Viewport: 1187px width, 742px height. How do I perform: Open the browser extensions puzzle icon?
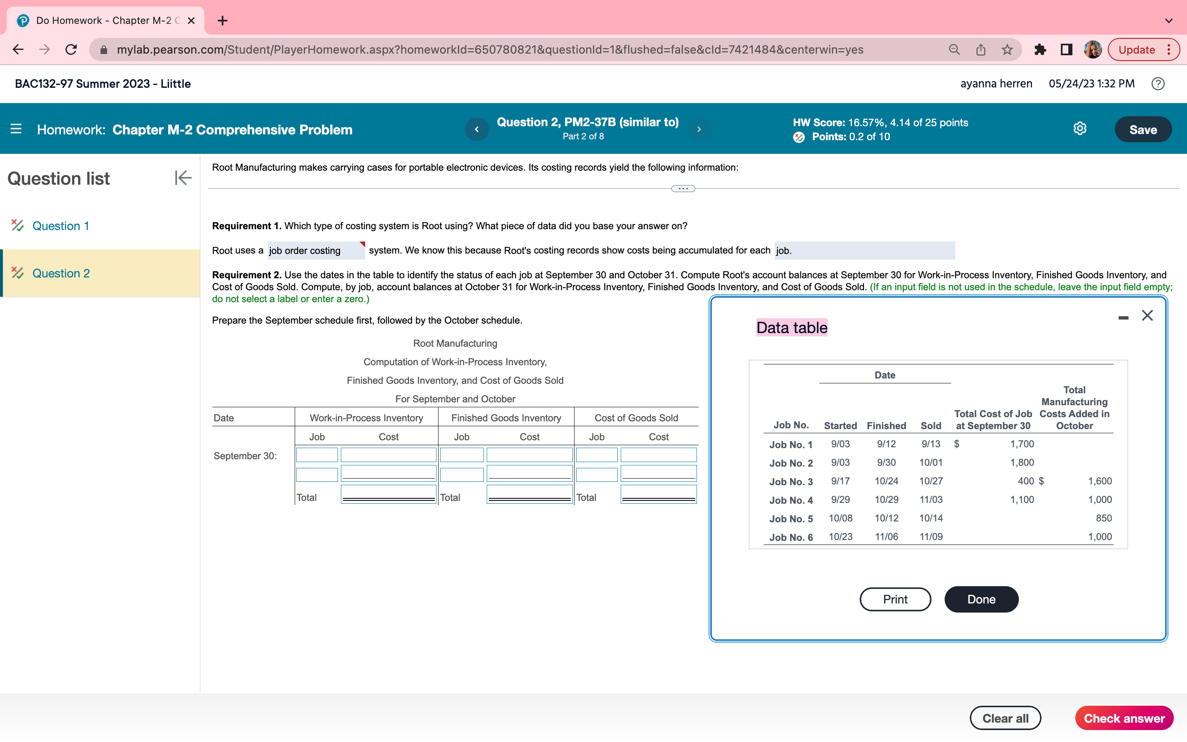1040,49
